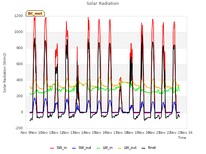Screen dimensions: 206x154
Task: Click the orange LW_out legend color marker
Action: [120, 148]
